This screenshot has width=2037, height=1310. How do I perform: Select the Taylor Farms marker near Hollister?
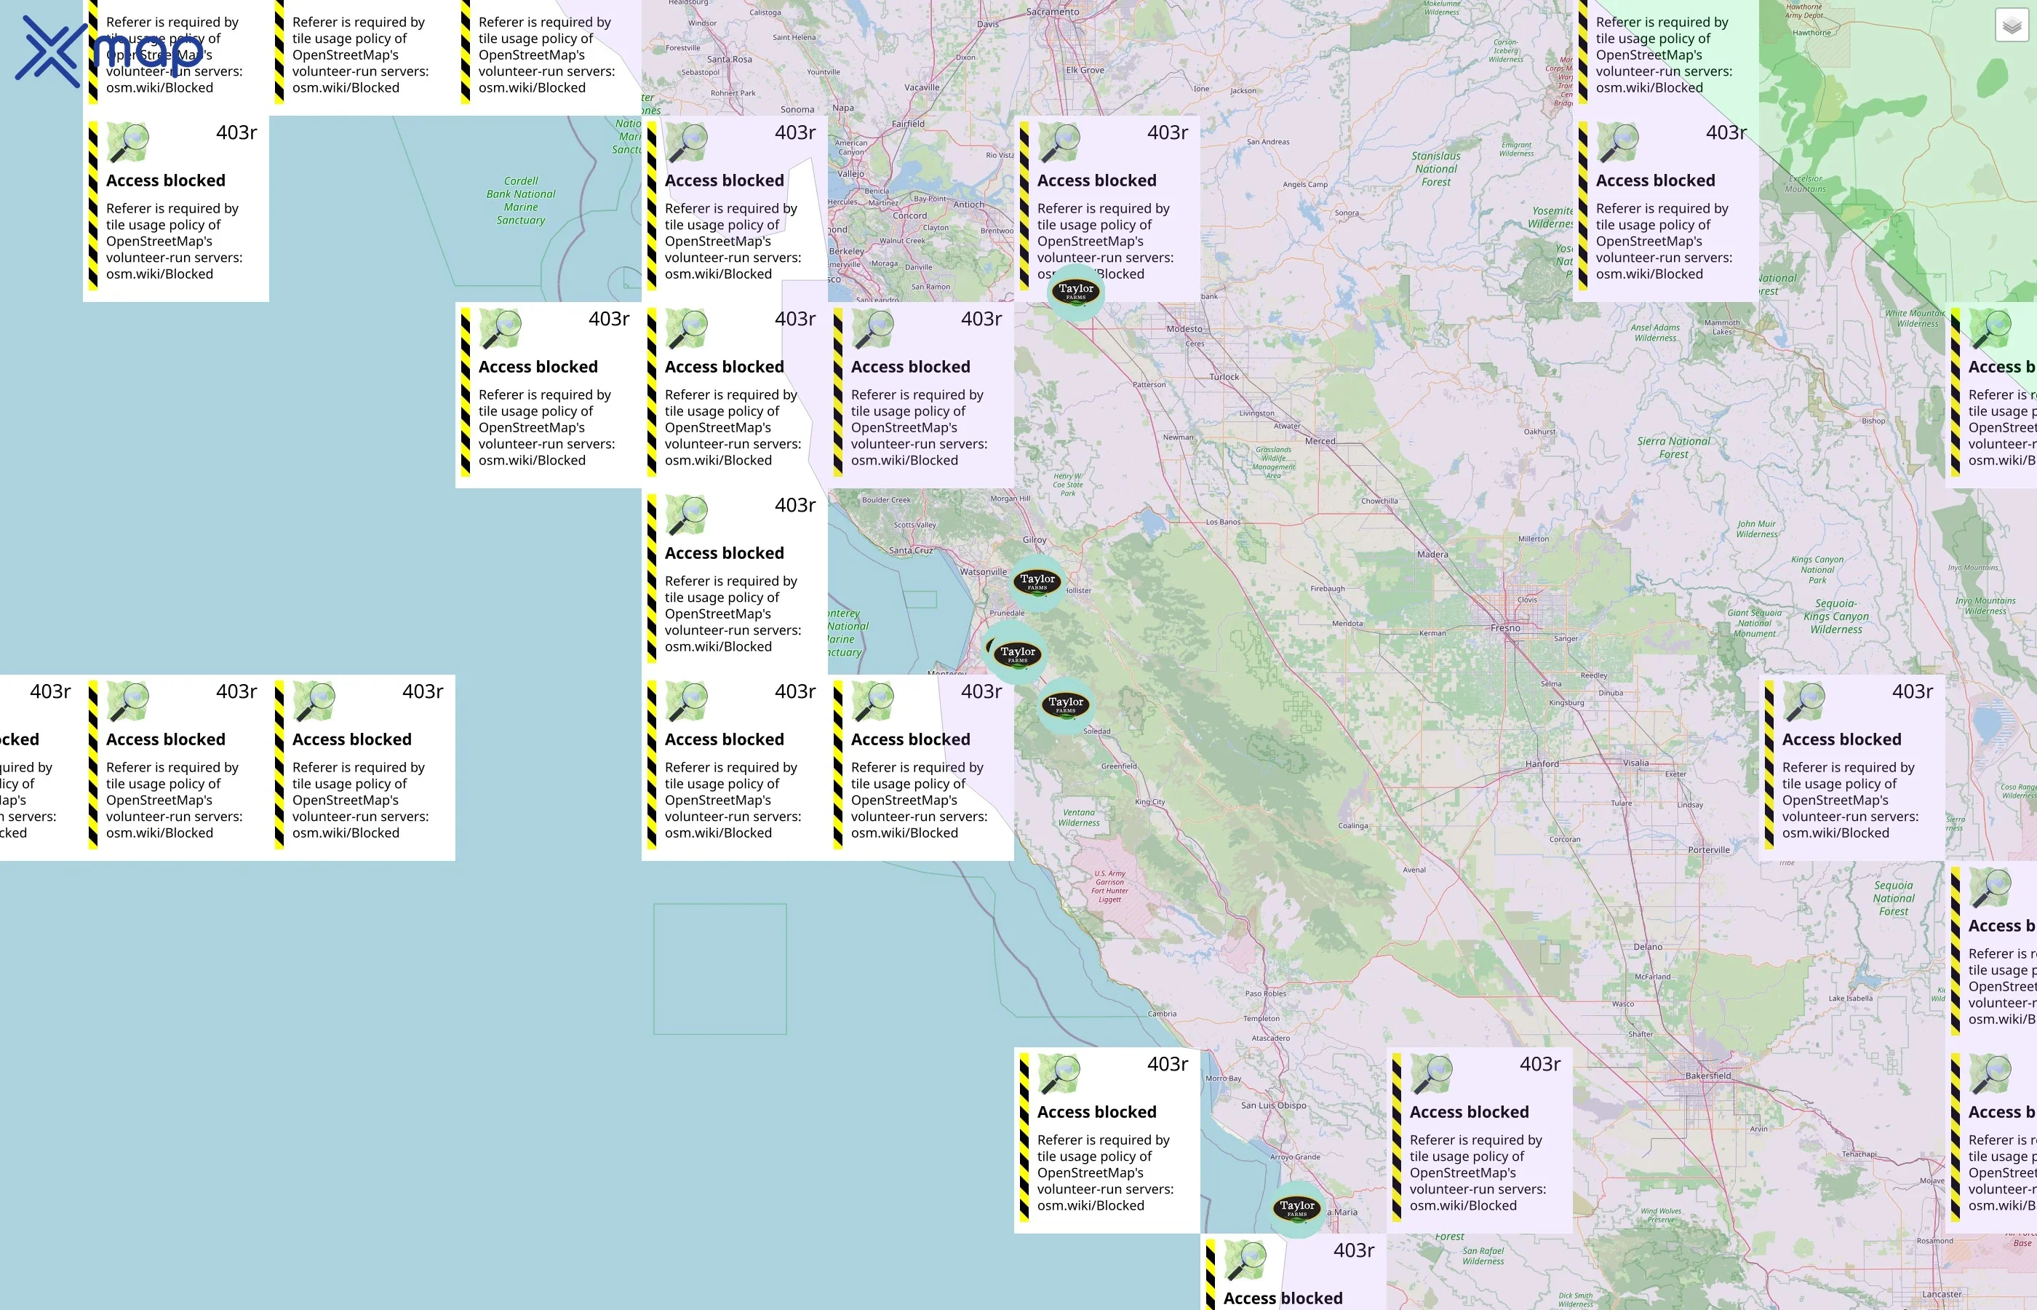pos(1037,581)
